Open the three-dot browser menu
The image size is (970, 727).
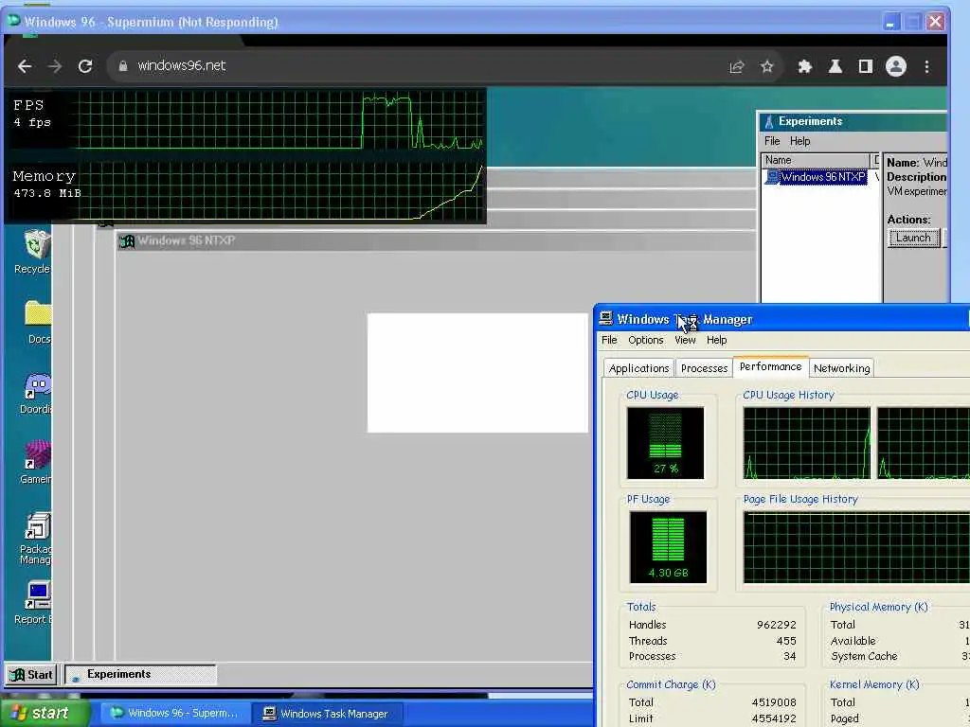(926, 66)
